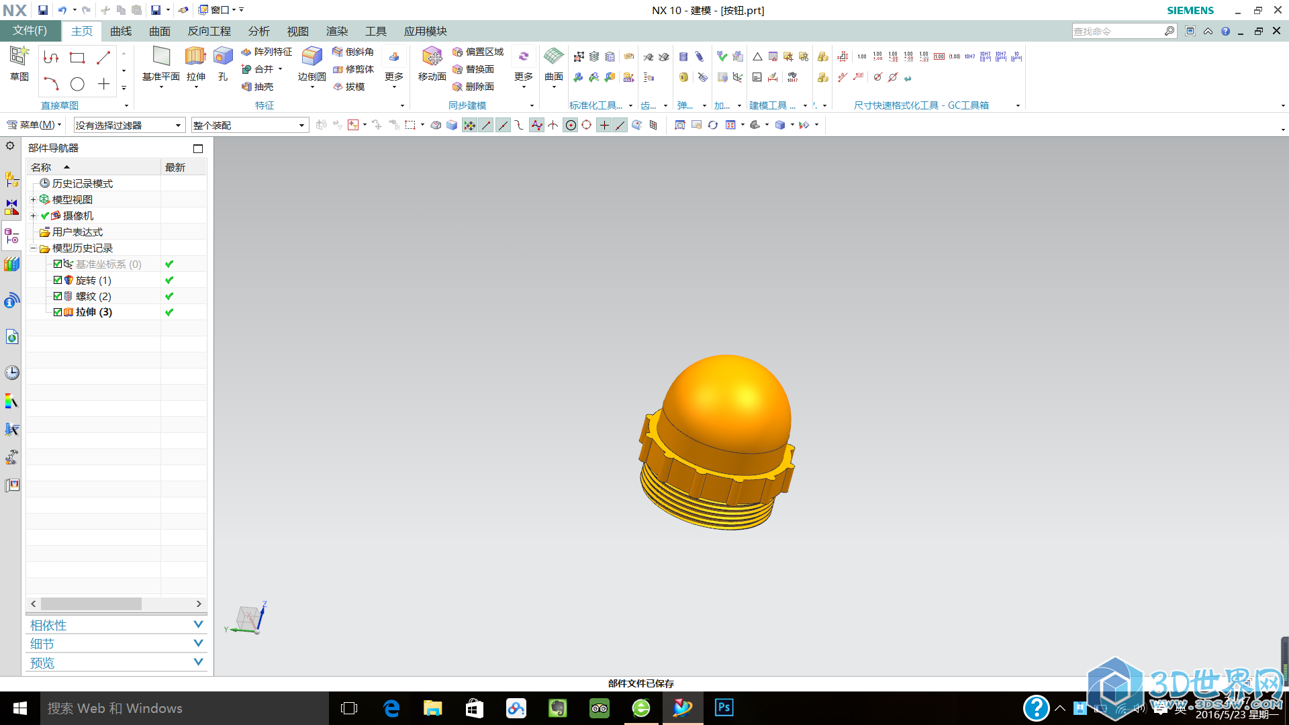Click the Windows Start button

20,708
